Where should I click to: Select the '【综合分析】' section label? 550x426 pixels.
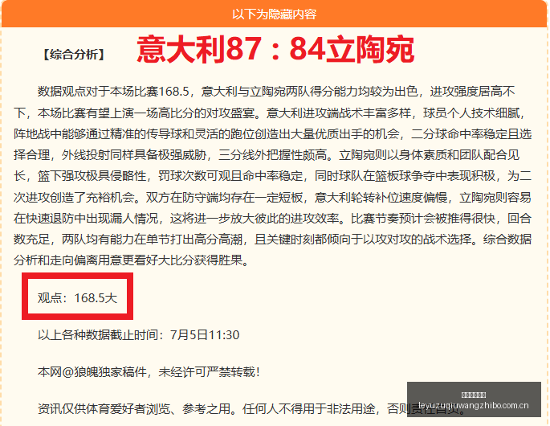coord(74,55)
